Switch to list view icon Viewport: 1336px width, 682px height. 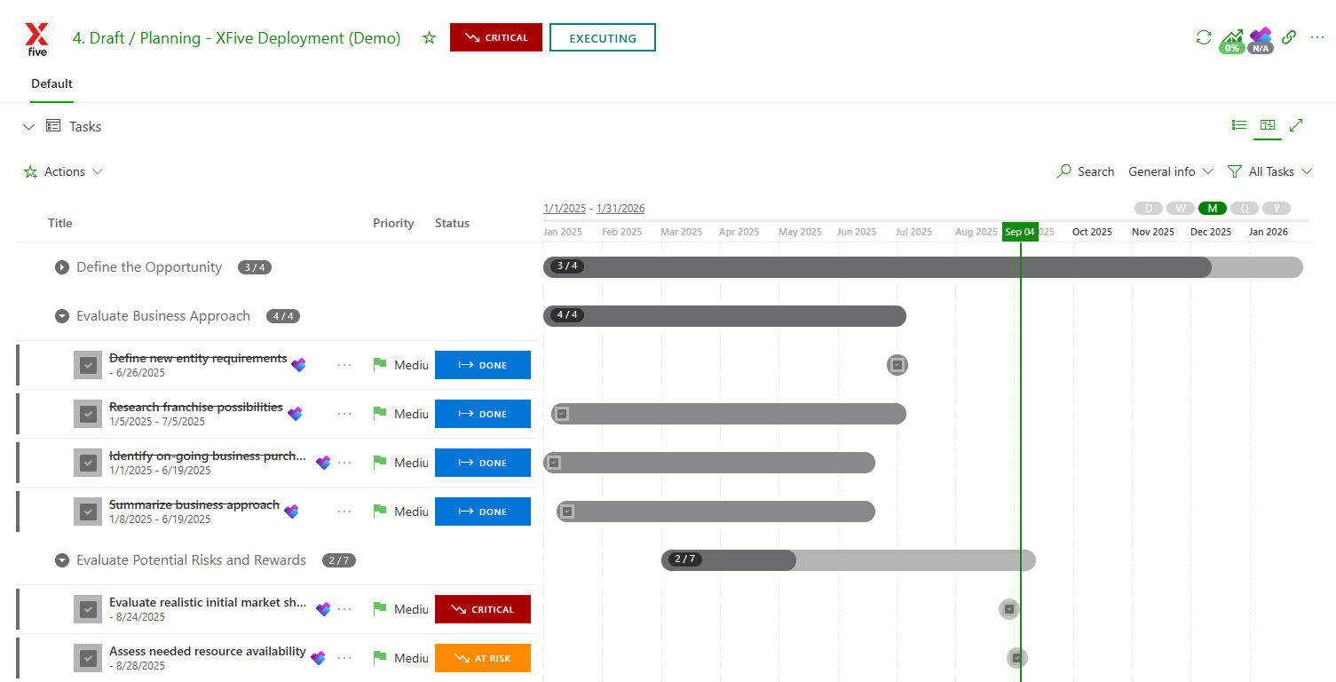[x=1239, y=125]
